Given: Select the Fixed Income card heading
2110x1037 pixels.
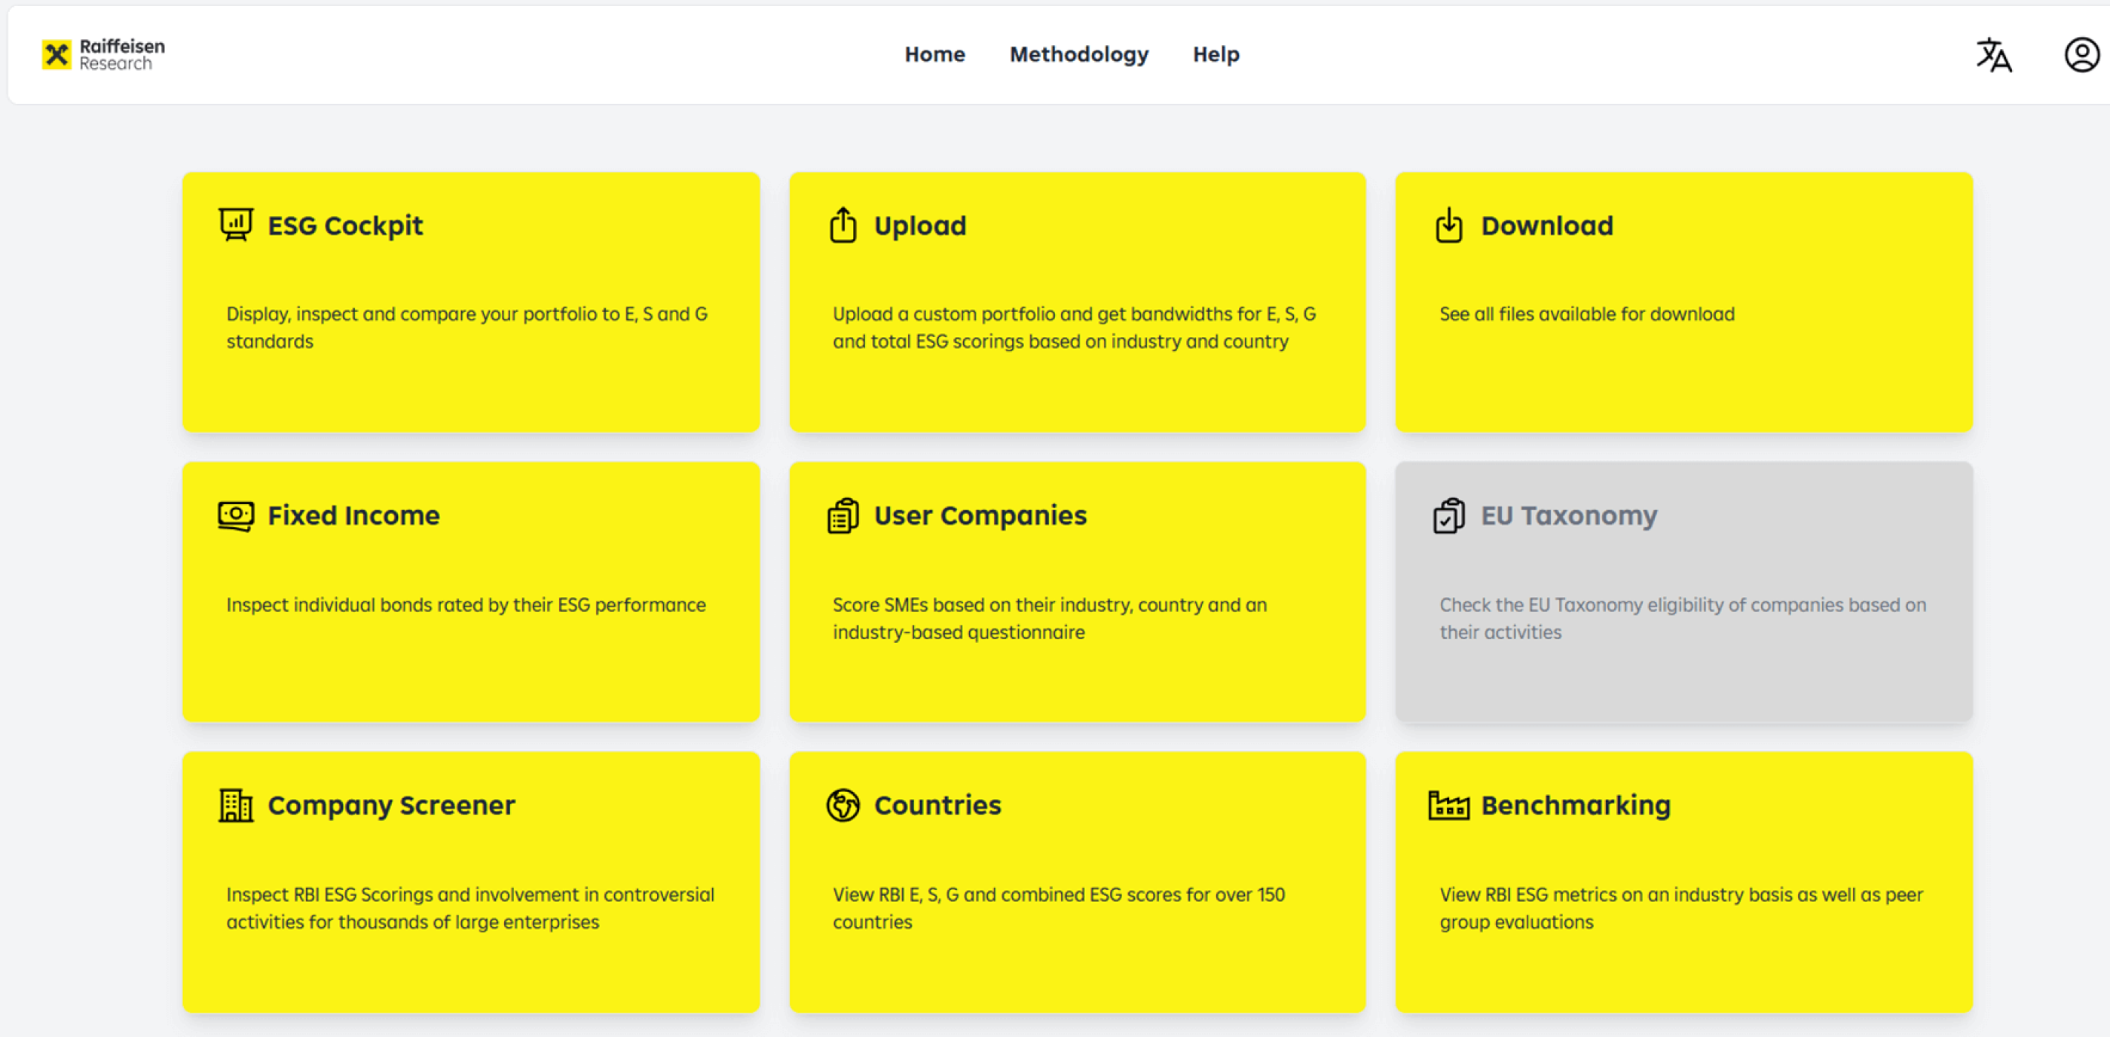Looking at the screenshot, I should click(353, 515).
